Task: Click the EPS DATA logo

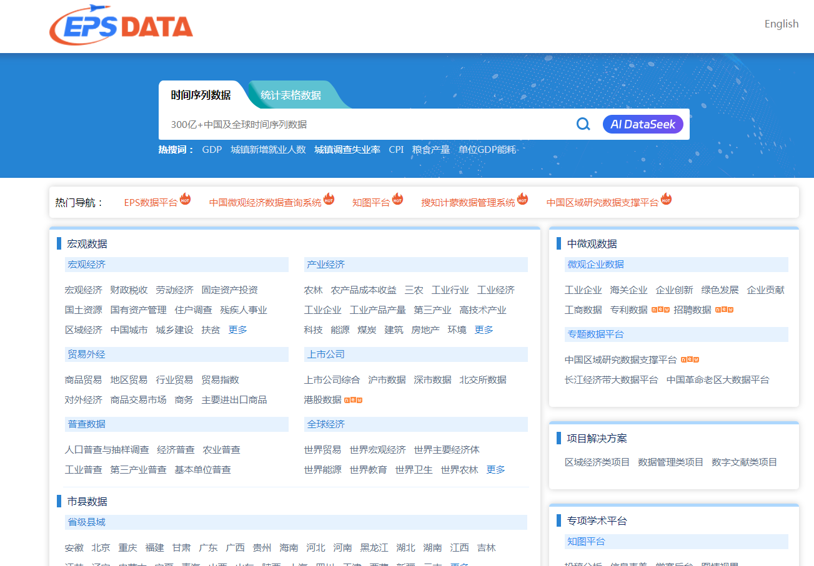Action: coord(121,26)
